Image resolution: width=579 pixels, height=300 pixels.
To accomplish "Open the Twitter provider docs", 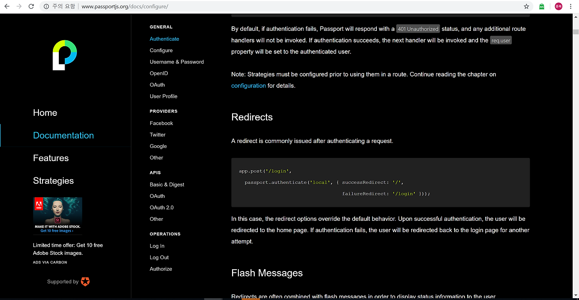I will pyautogui.click(x=157, y=134).
